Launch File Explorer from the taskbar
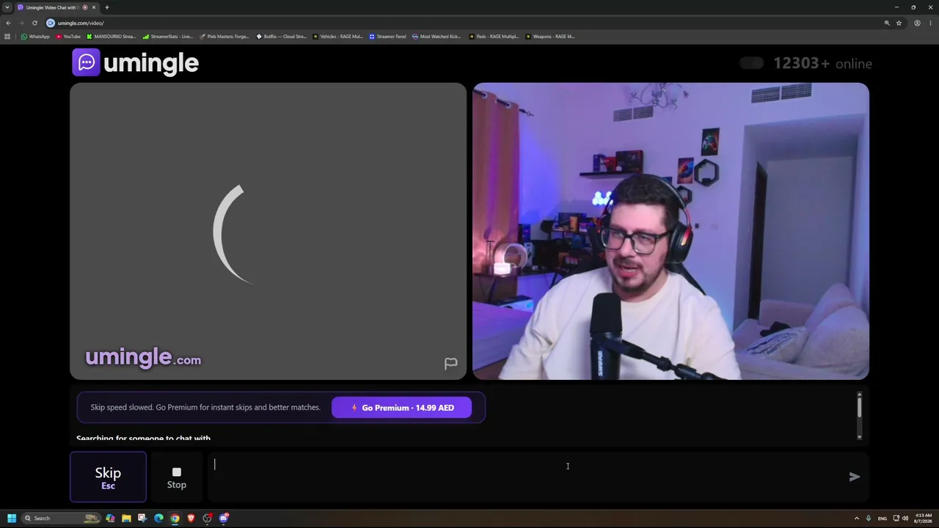This screenshot has width=939, height=528. point(126,518)
